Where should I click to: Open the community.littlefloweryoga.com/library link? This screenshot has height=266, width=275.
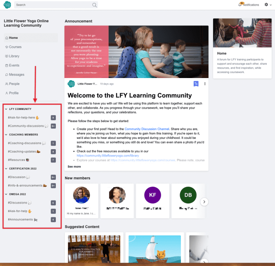(x=108, y=156)
